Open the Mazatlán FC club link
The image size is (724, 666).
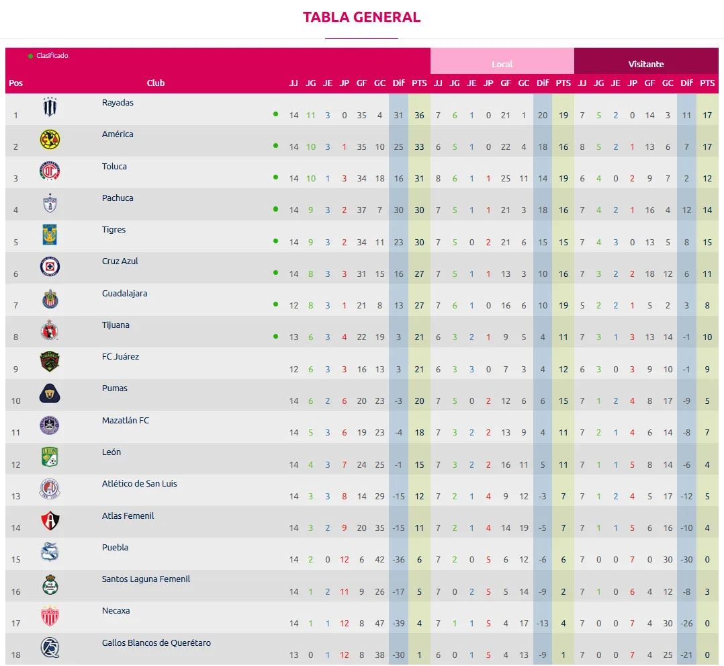tap(126, 421)
